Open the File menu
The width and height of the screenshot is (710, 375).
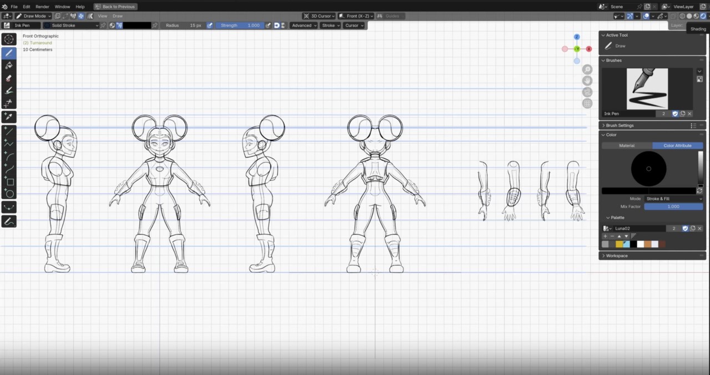[x=14, y=7]
